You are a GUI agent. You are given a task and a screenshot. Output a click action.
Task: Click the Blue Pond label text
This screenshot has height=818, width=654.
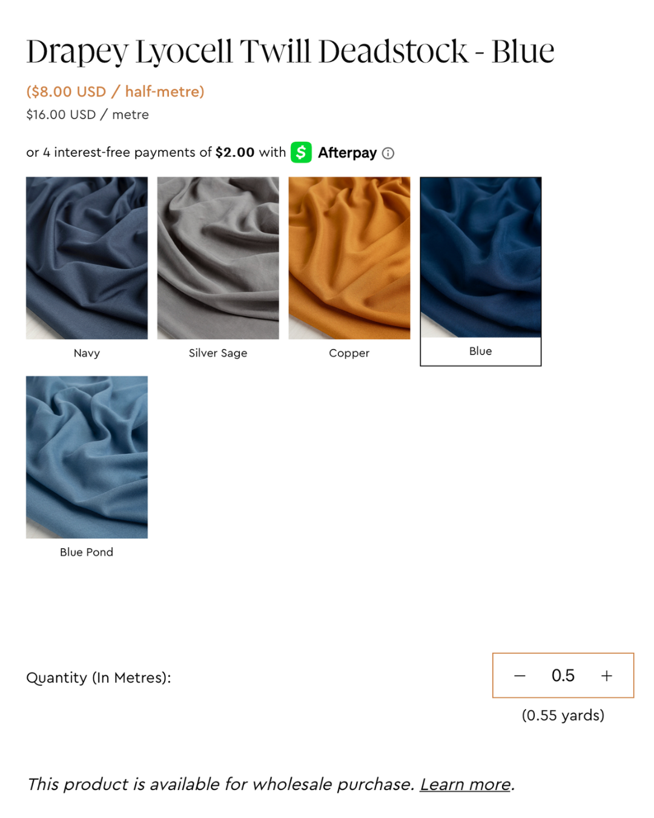87,552
